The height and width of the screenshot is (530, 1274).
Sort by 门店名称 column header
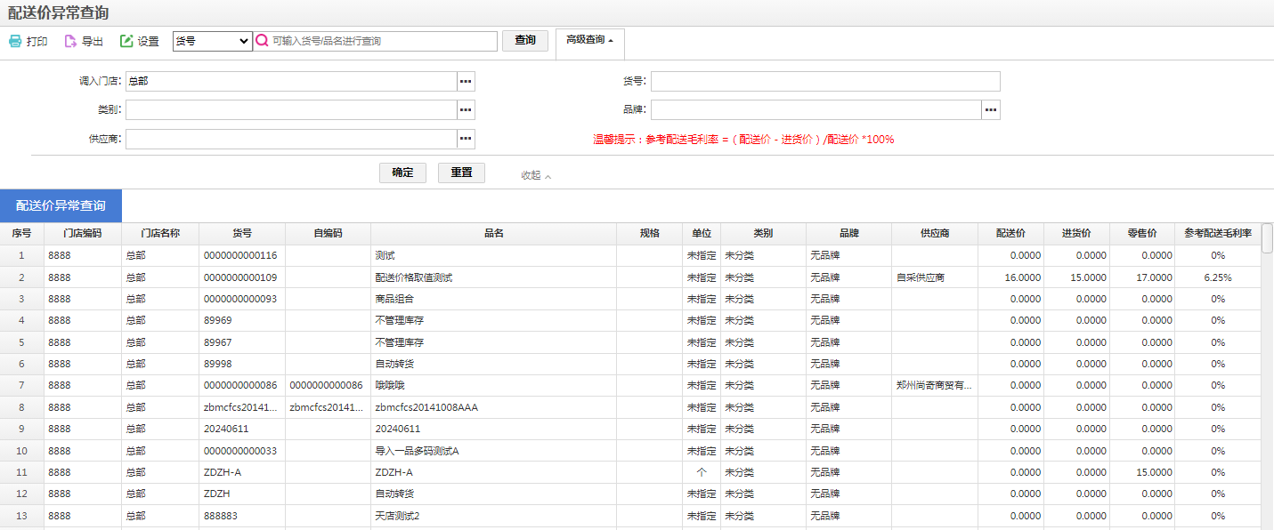[160, 234]
